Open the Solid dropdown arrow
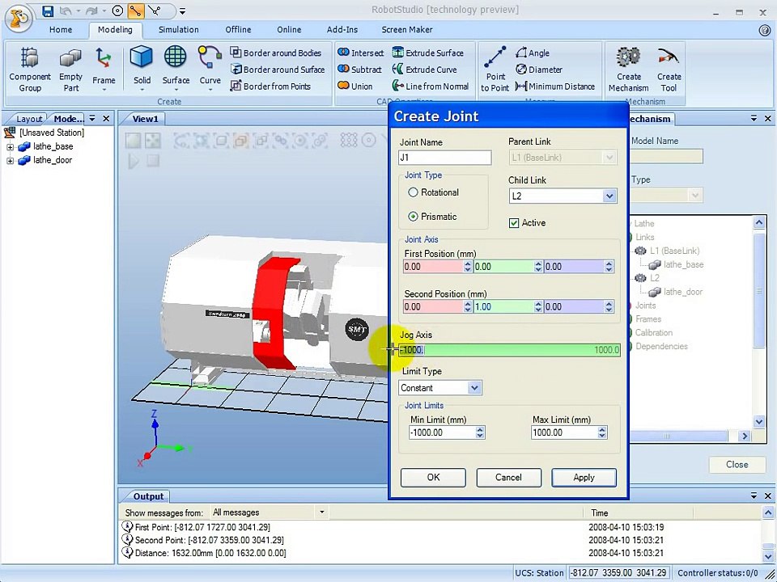The height and width of the screenshot is (582, 777). (x=142, y=90)
